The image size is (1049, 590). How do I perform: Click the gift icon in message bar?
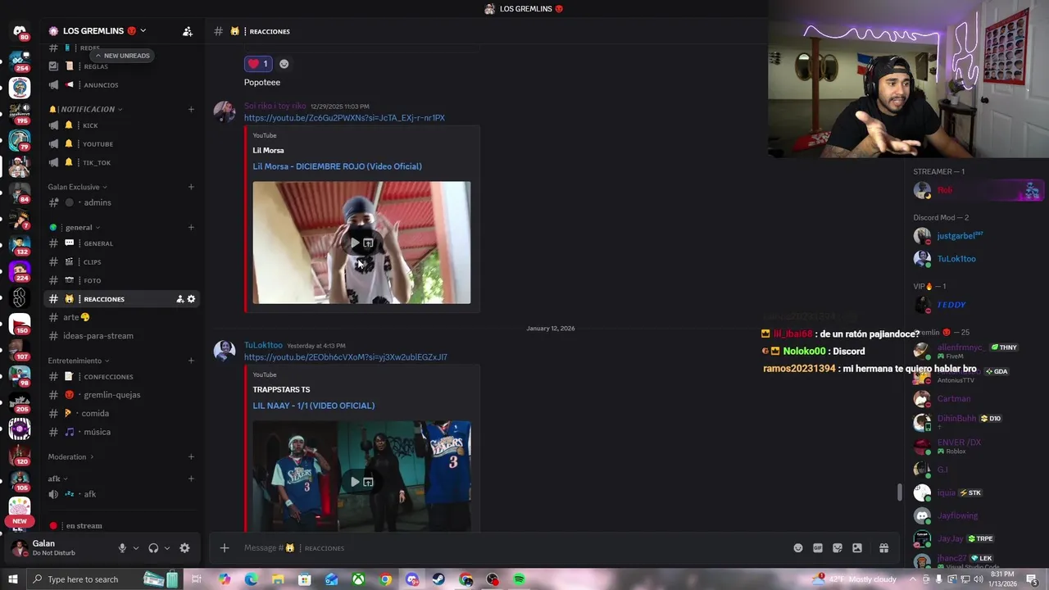pyautogui.click(x=883, y=548)
